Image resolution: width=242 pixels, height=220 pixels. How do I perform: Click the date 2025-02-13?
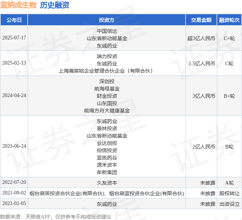pos(14,63)
